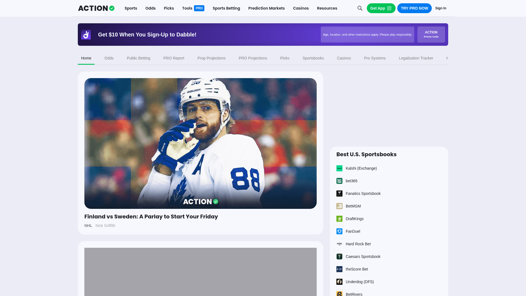
Task: Select the Public Betting tab
Action: point(138,58)
